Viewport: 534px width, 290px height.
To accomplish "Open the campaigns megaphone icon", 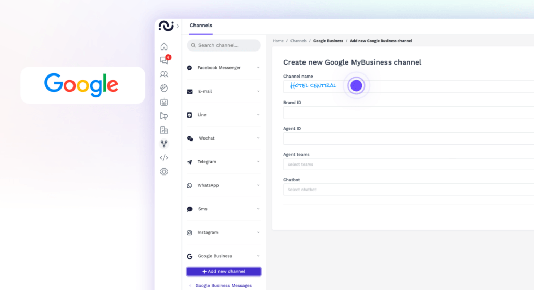I will point(164,116).
